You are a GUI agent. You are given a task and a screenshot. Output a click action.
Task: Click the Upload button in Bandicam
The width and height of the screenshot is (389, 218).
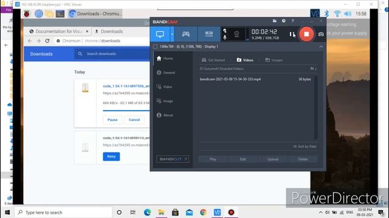click(273, 159)
